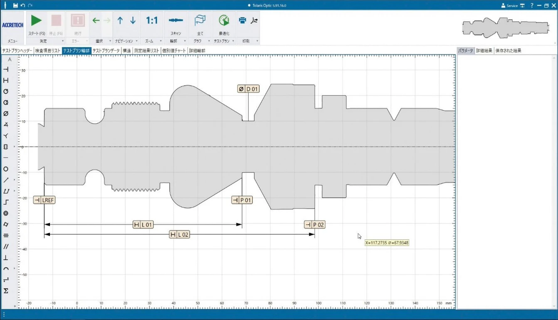Select the position (⊣) tool in left sidebar
Viewport: 558px width, 320px height.
6,69
